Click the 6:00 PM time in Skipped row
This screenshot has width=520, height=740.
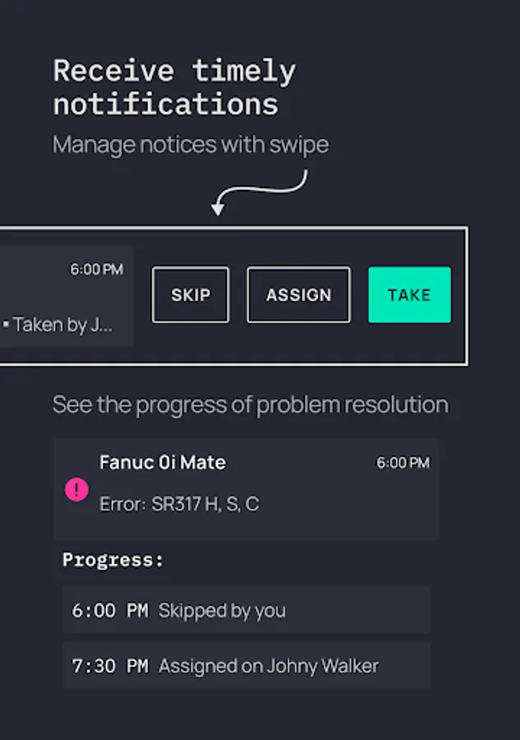coord(109,610)
